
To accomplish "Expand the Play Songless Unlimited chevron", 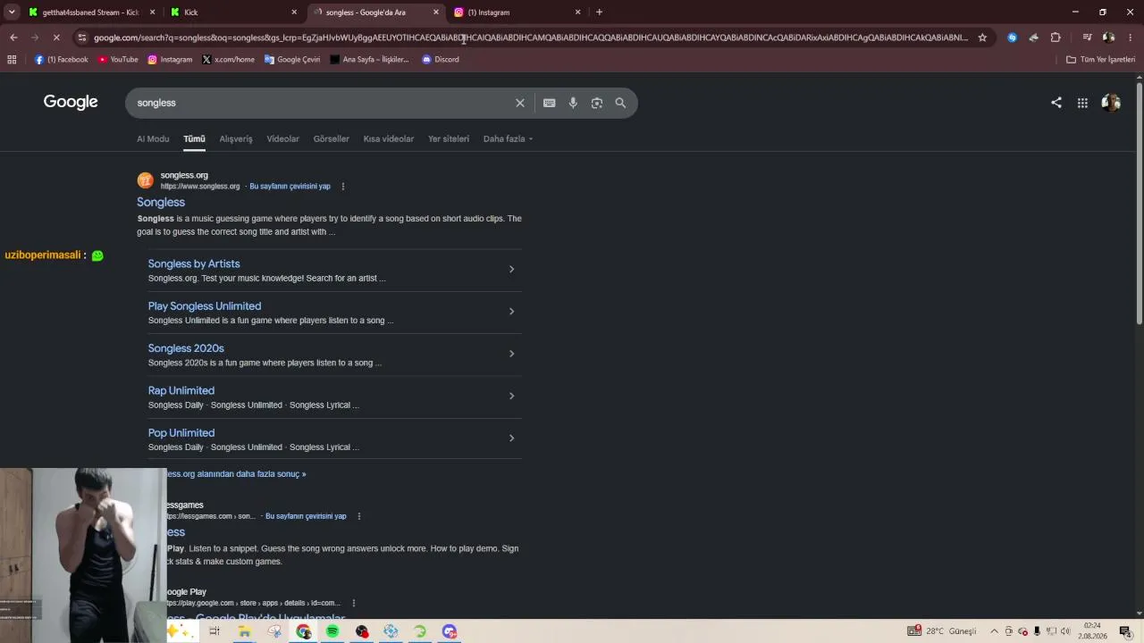I will coord(511,312).
